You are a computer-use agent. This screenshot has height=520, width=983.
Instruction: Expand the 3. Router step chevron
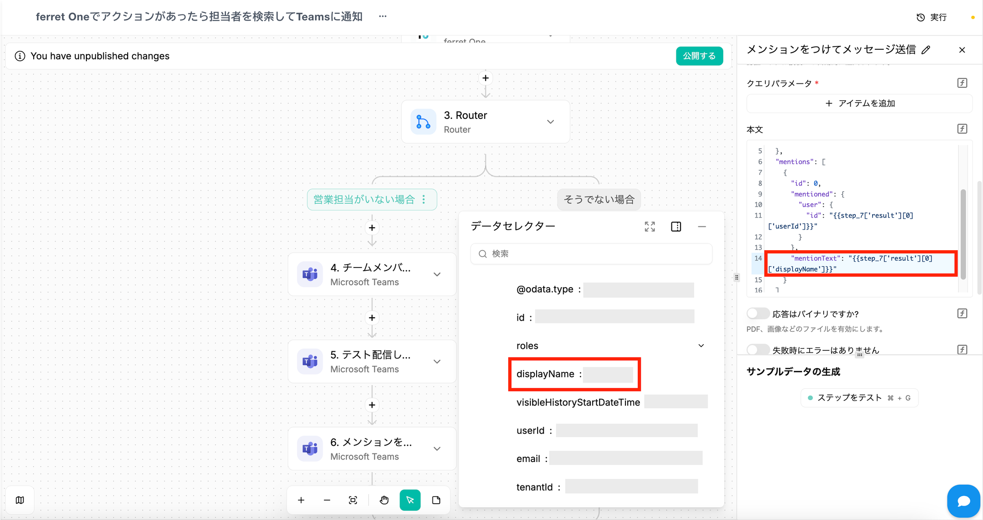click(x=551, y=122)
